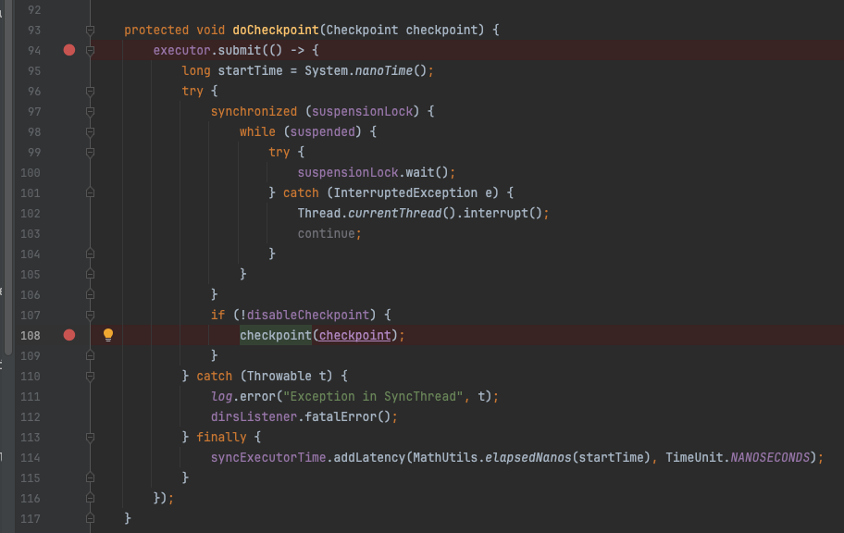844x533 pixels.
Task: Open the lightbulb quick-fix on line 108
Action: [108, 335]
